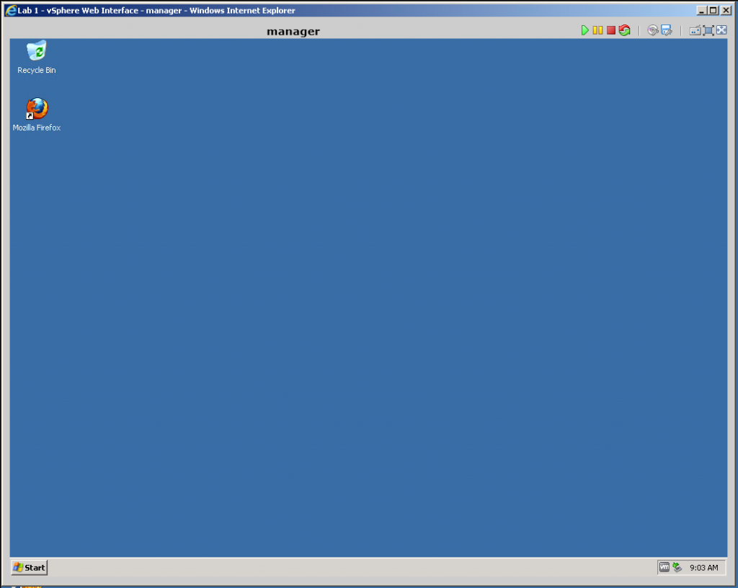This screenshot has width=738, height=588.
Task: Click the green power on play button
Action: (x=585, y=30)
